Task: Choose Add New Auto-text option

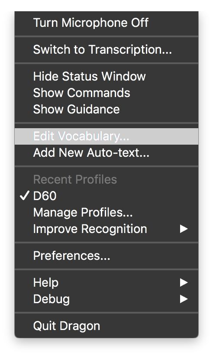Action: point(106,152)
